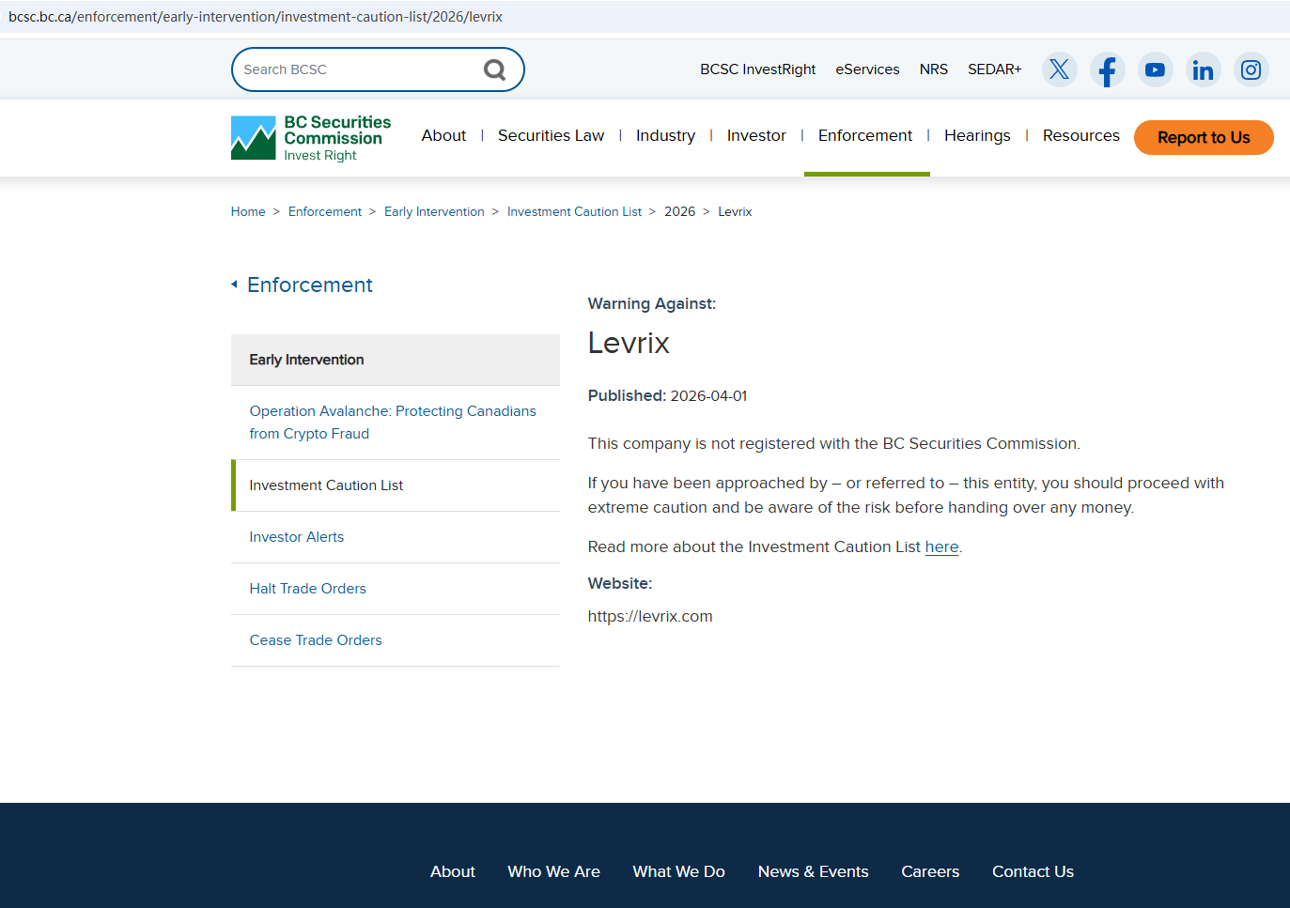Image resolution: width=1290 pixels, height=908 pixels.
Task: Open the Enforcement menu
Action: (x=865, y=135)
